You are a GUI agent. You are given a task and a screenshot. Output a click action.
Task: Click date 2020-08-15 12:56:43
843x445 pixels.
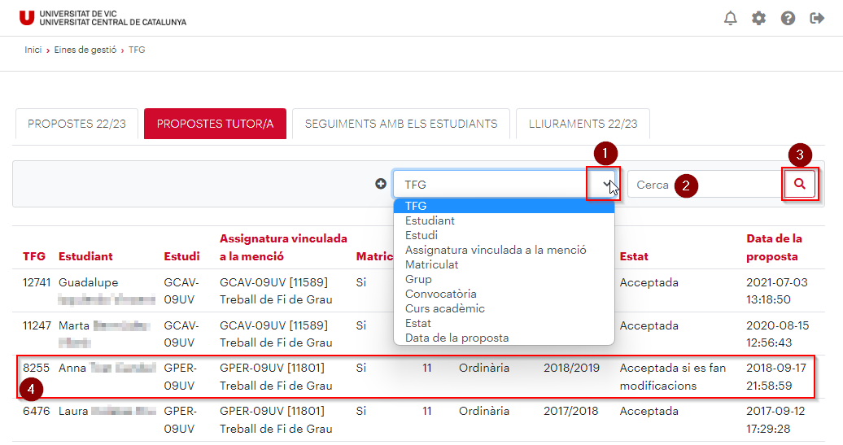pos(777,334)
